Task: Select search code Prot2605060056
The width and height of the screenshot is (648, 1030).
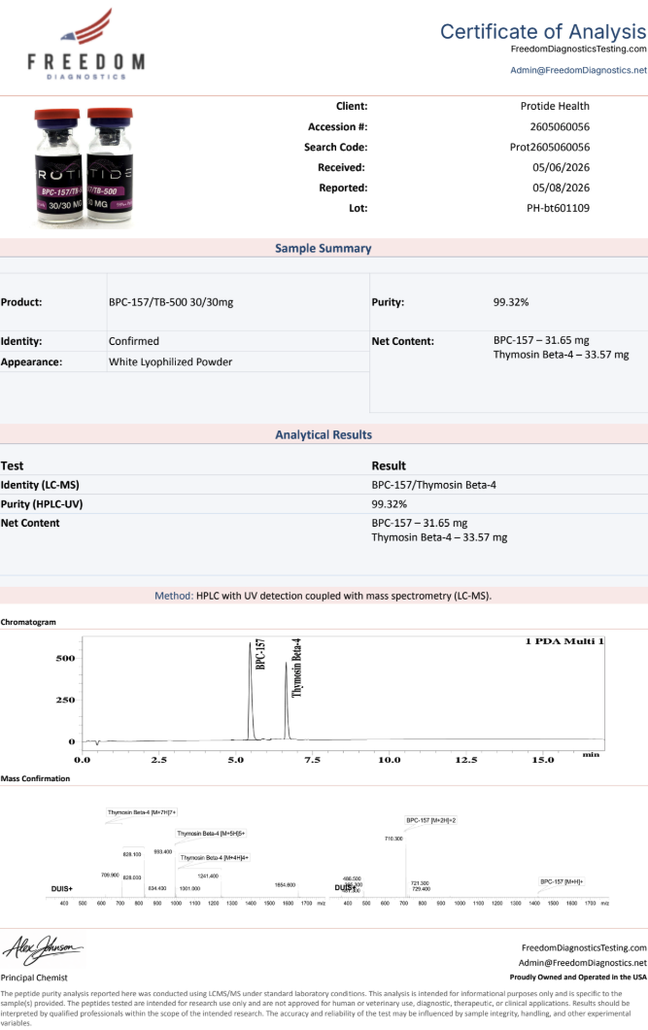Action: pos(550,147)
